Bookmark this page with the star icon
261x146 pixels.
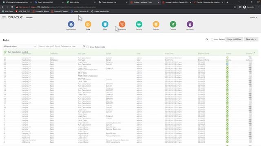[235, 7]
